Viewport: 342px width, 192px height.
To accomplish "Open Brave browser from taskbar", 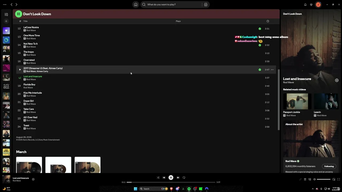I will [x=171, y=189].
